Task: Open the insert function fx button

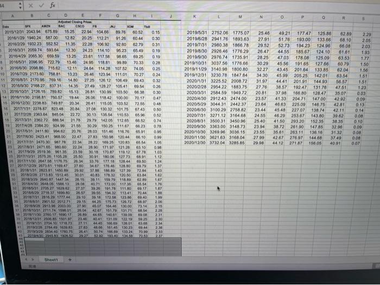Action: click(x=52, y=5)
